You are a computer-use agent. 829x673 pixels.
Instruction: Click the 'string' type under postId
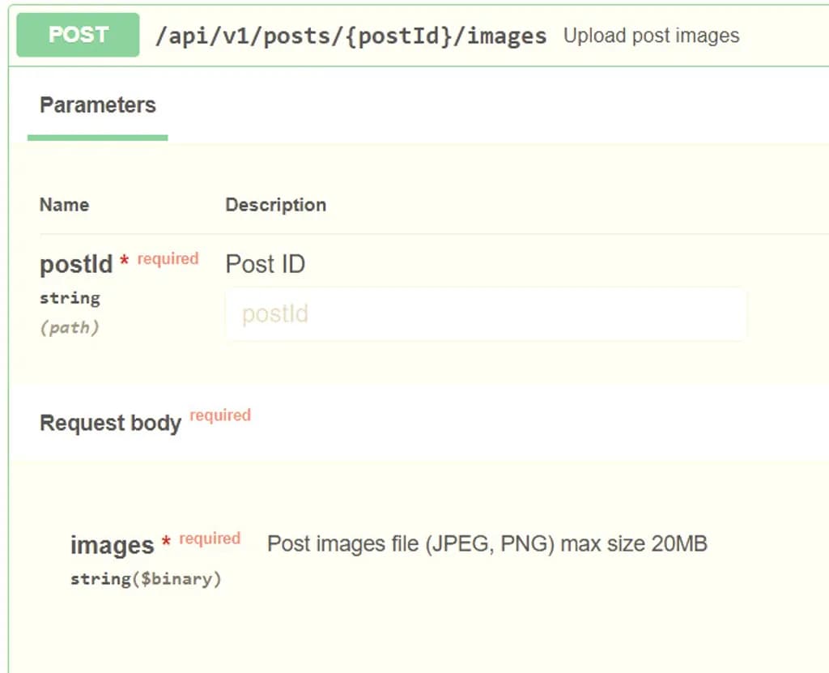click(x=70, y=298)
